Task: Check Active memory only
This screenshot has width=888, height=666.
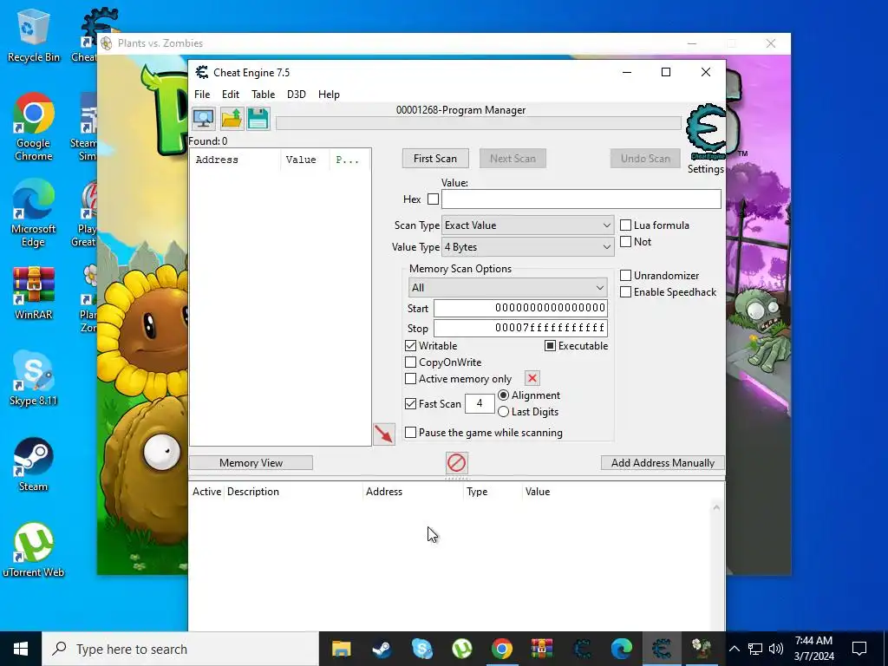Action: 410,379
